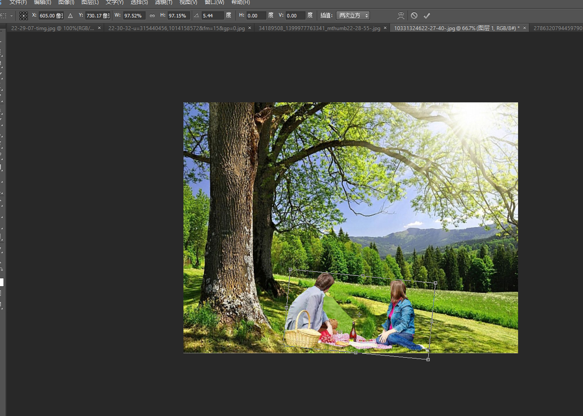Screen dimensions: 583x416
Task: Close the 22-30-32-u=315440456 tab
Action: tap(250, 28)
